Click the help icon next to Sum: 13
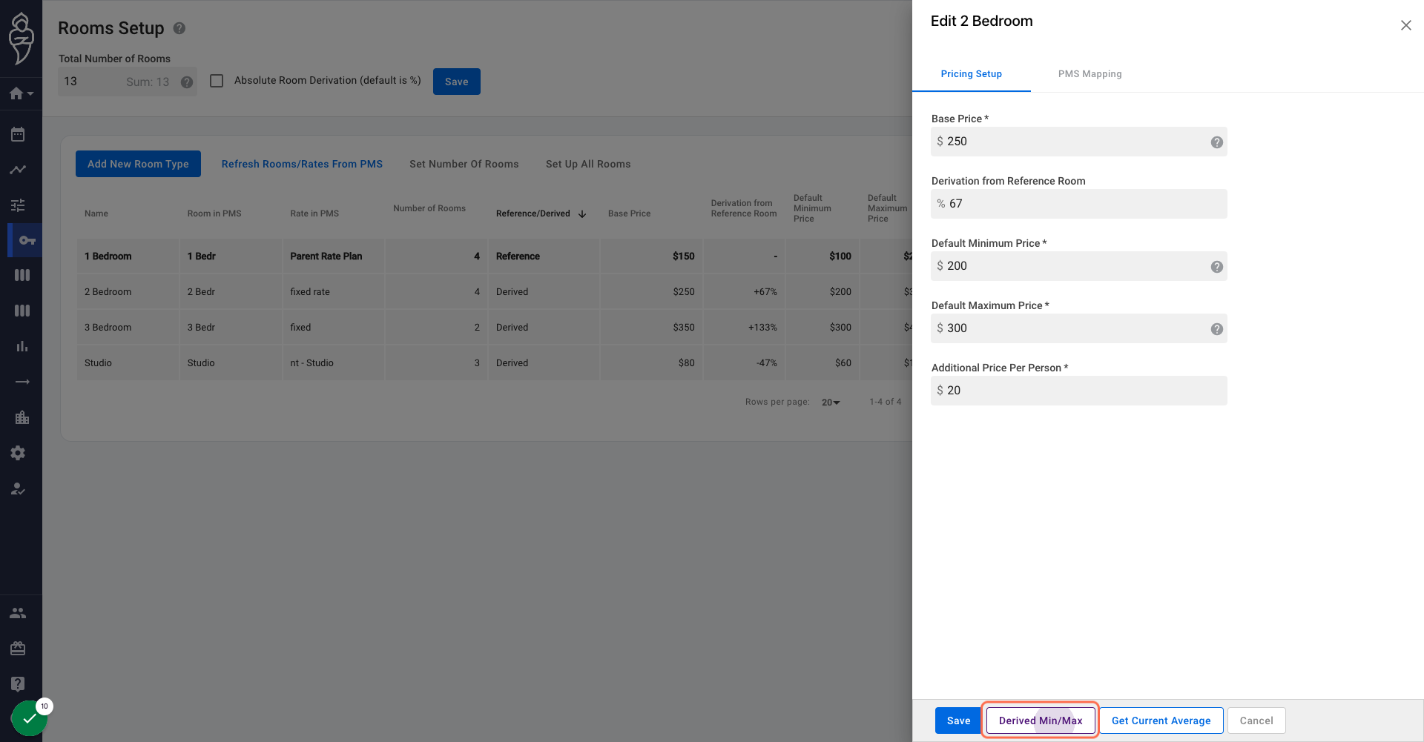1424x742 pixels. (x=187, y=82)
